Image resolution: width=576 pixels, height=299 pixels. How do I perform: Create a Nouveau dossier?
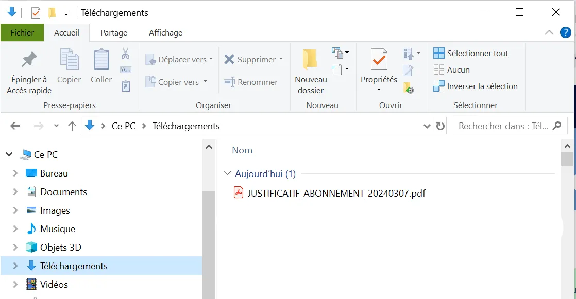click(310, 71)
